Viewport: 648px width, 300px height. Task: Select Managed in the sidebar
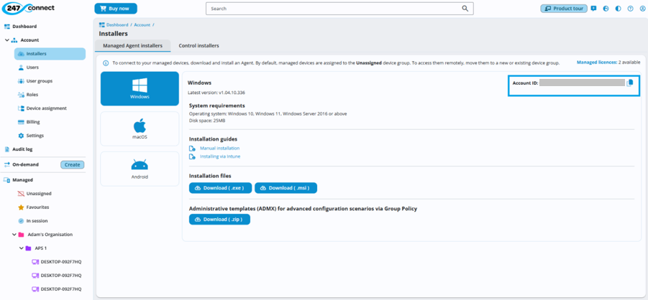tap(22, 180)
